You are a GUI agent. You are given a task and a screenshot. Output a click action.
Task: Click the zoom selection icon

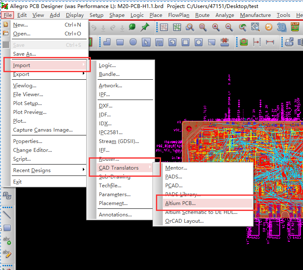pyautogui.click(x=255, y=27)
